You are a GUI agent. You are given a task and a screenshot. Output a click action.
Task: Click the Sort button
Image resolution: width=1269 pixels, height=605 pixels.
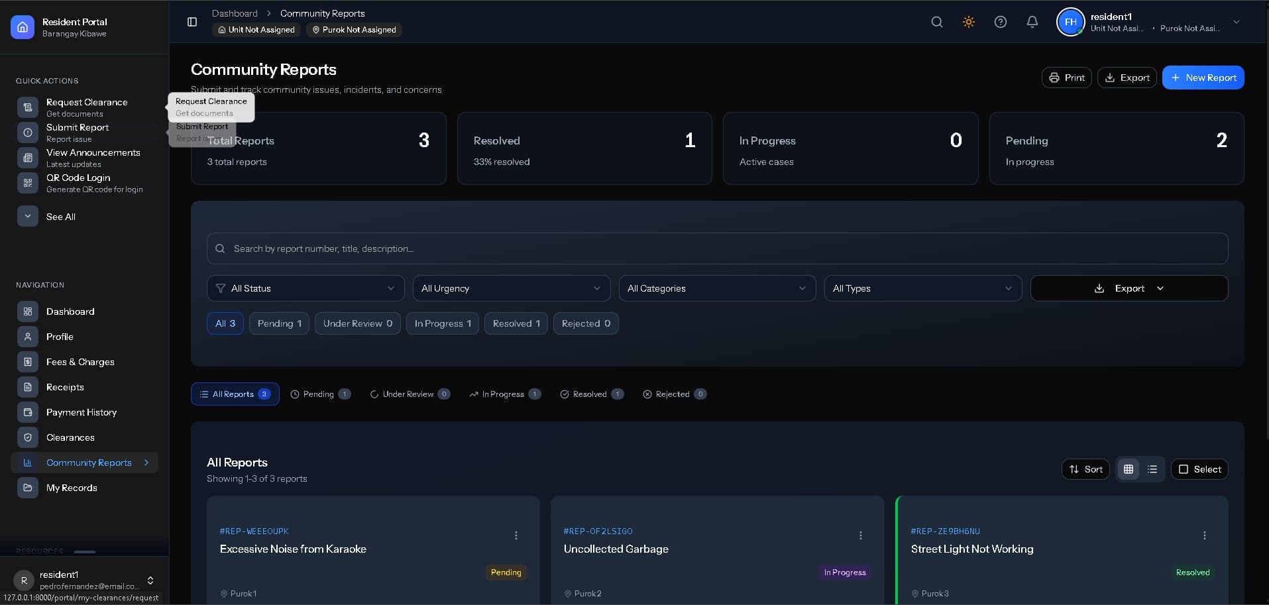click(x=1085, y=469)
